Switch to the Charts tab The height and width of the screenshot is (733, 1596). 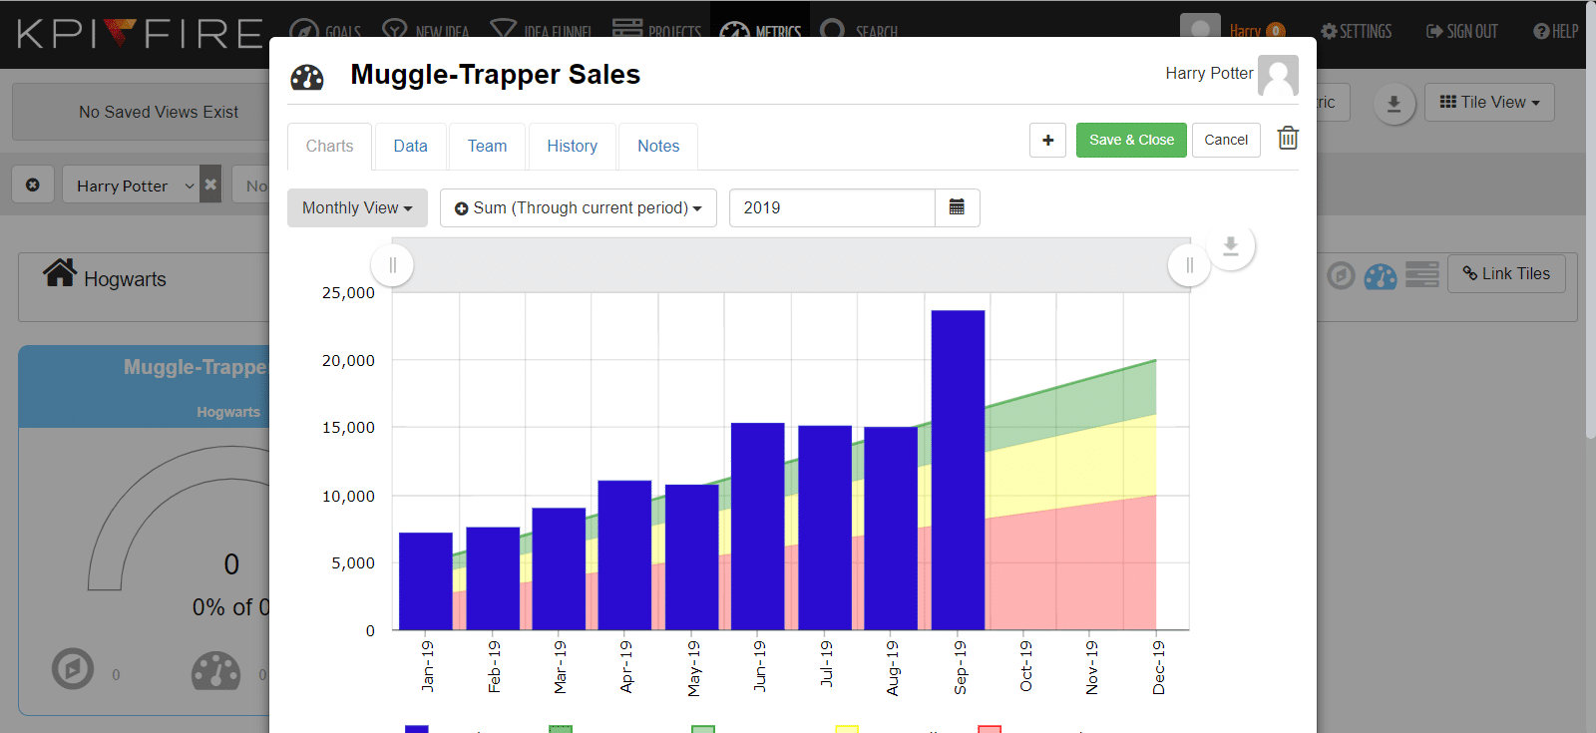329,146
